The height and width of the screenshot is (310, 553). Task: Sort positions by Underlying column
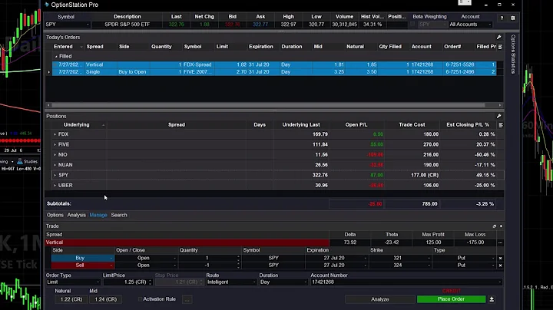pyautogui.click(x=77, y=125)
